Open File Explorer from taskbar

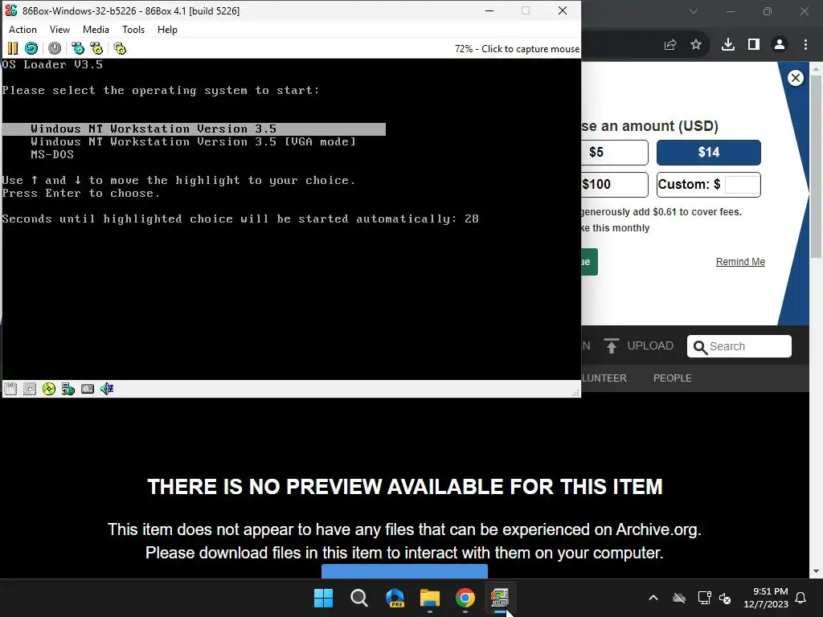pyautogui.click(x=430, y=598)
